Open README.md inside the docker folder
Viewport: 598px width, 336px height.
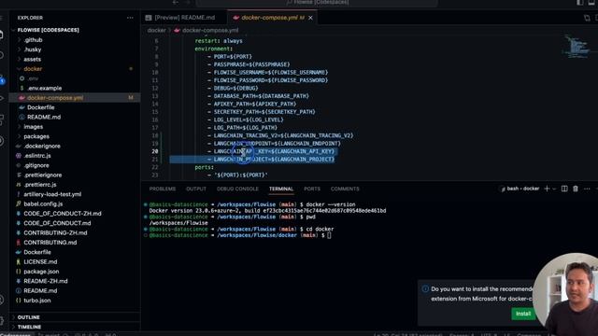tap(44, 117)
